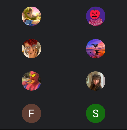Open user S's initial avatar
This screenshot has width=127, height=130.
96,113
